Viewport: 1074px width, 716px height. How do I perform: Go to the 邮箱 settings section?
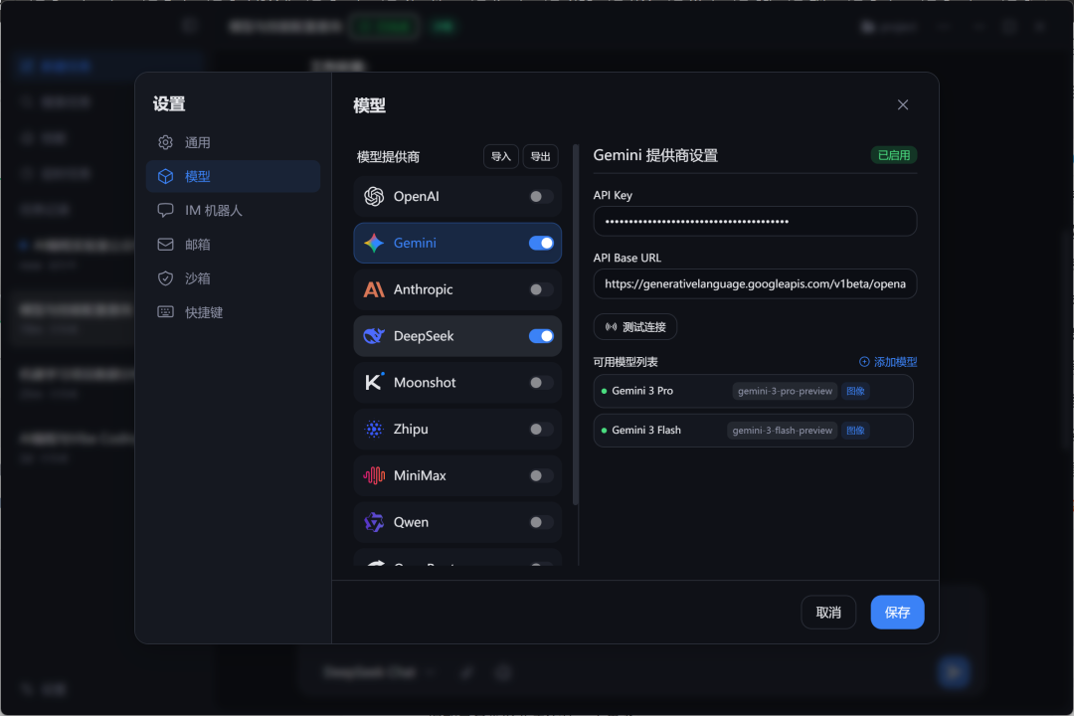(x=233, y=245)
